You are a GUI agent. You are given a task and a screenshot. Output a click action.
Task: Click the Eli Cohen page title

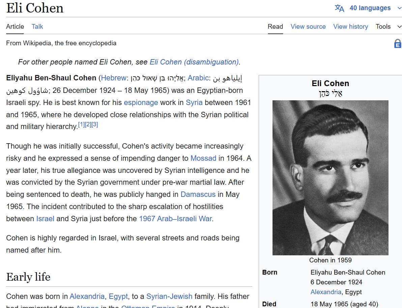pos(35,8)
